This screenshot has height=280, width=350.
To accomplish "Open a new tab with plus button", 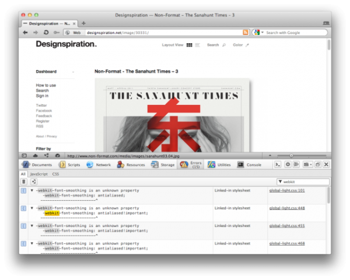I will tap(83, 23).
